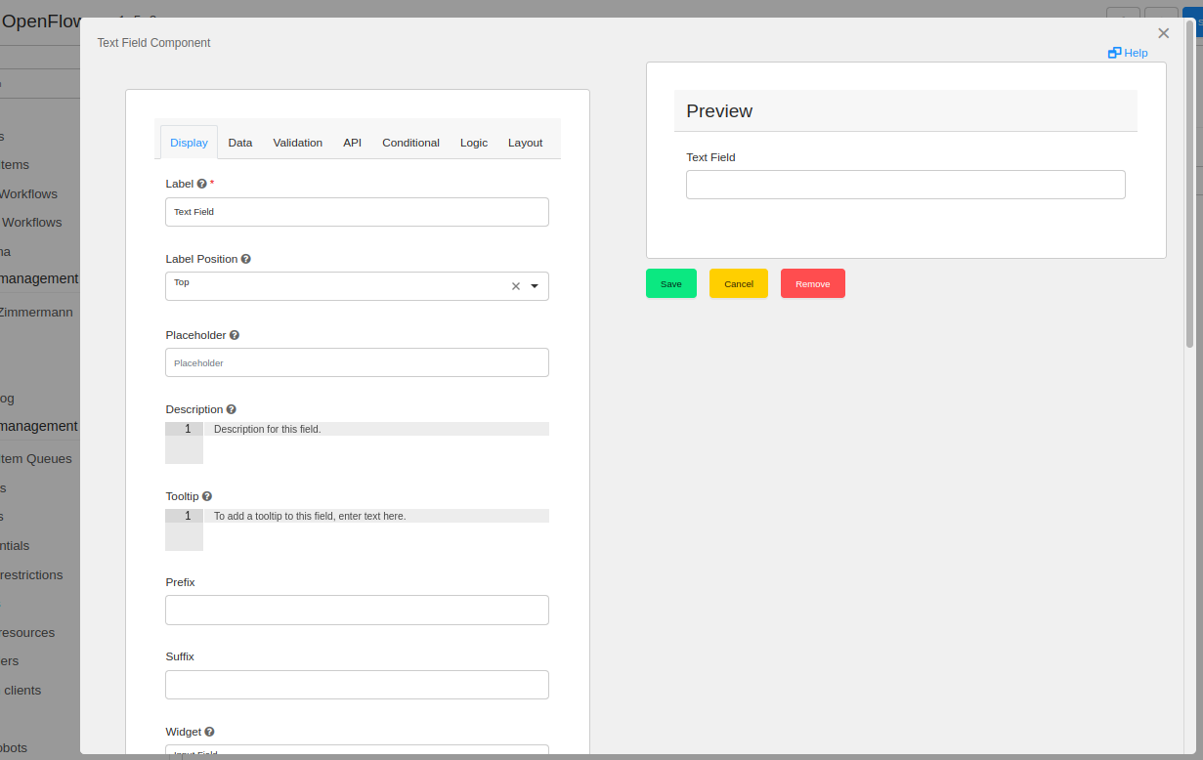Clear the Label Position value with the X icon
Image resolution: width=1203 pixels, height=760 pixels.
[515, 286]
